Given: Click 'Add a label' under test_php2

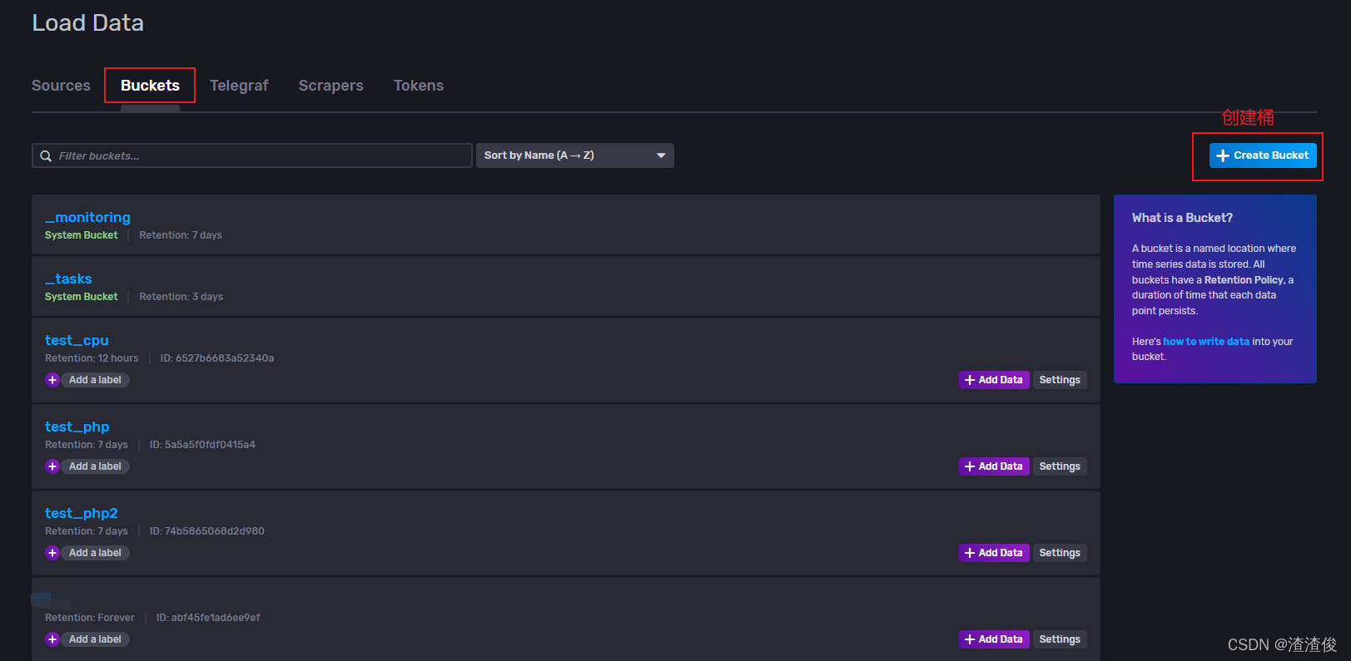Looking at the screenshot, I should 95,553.
